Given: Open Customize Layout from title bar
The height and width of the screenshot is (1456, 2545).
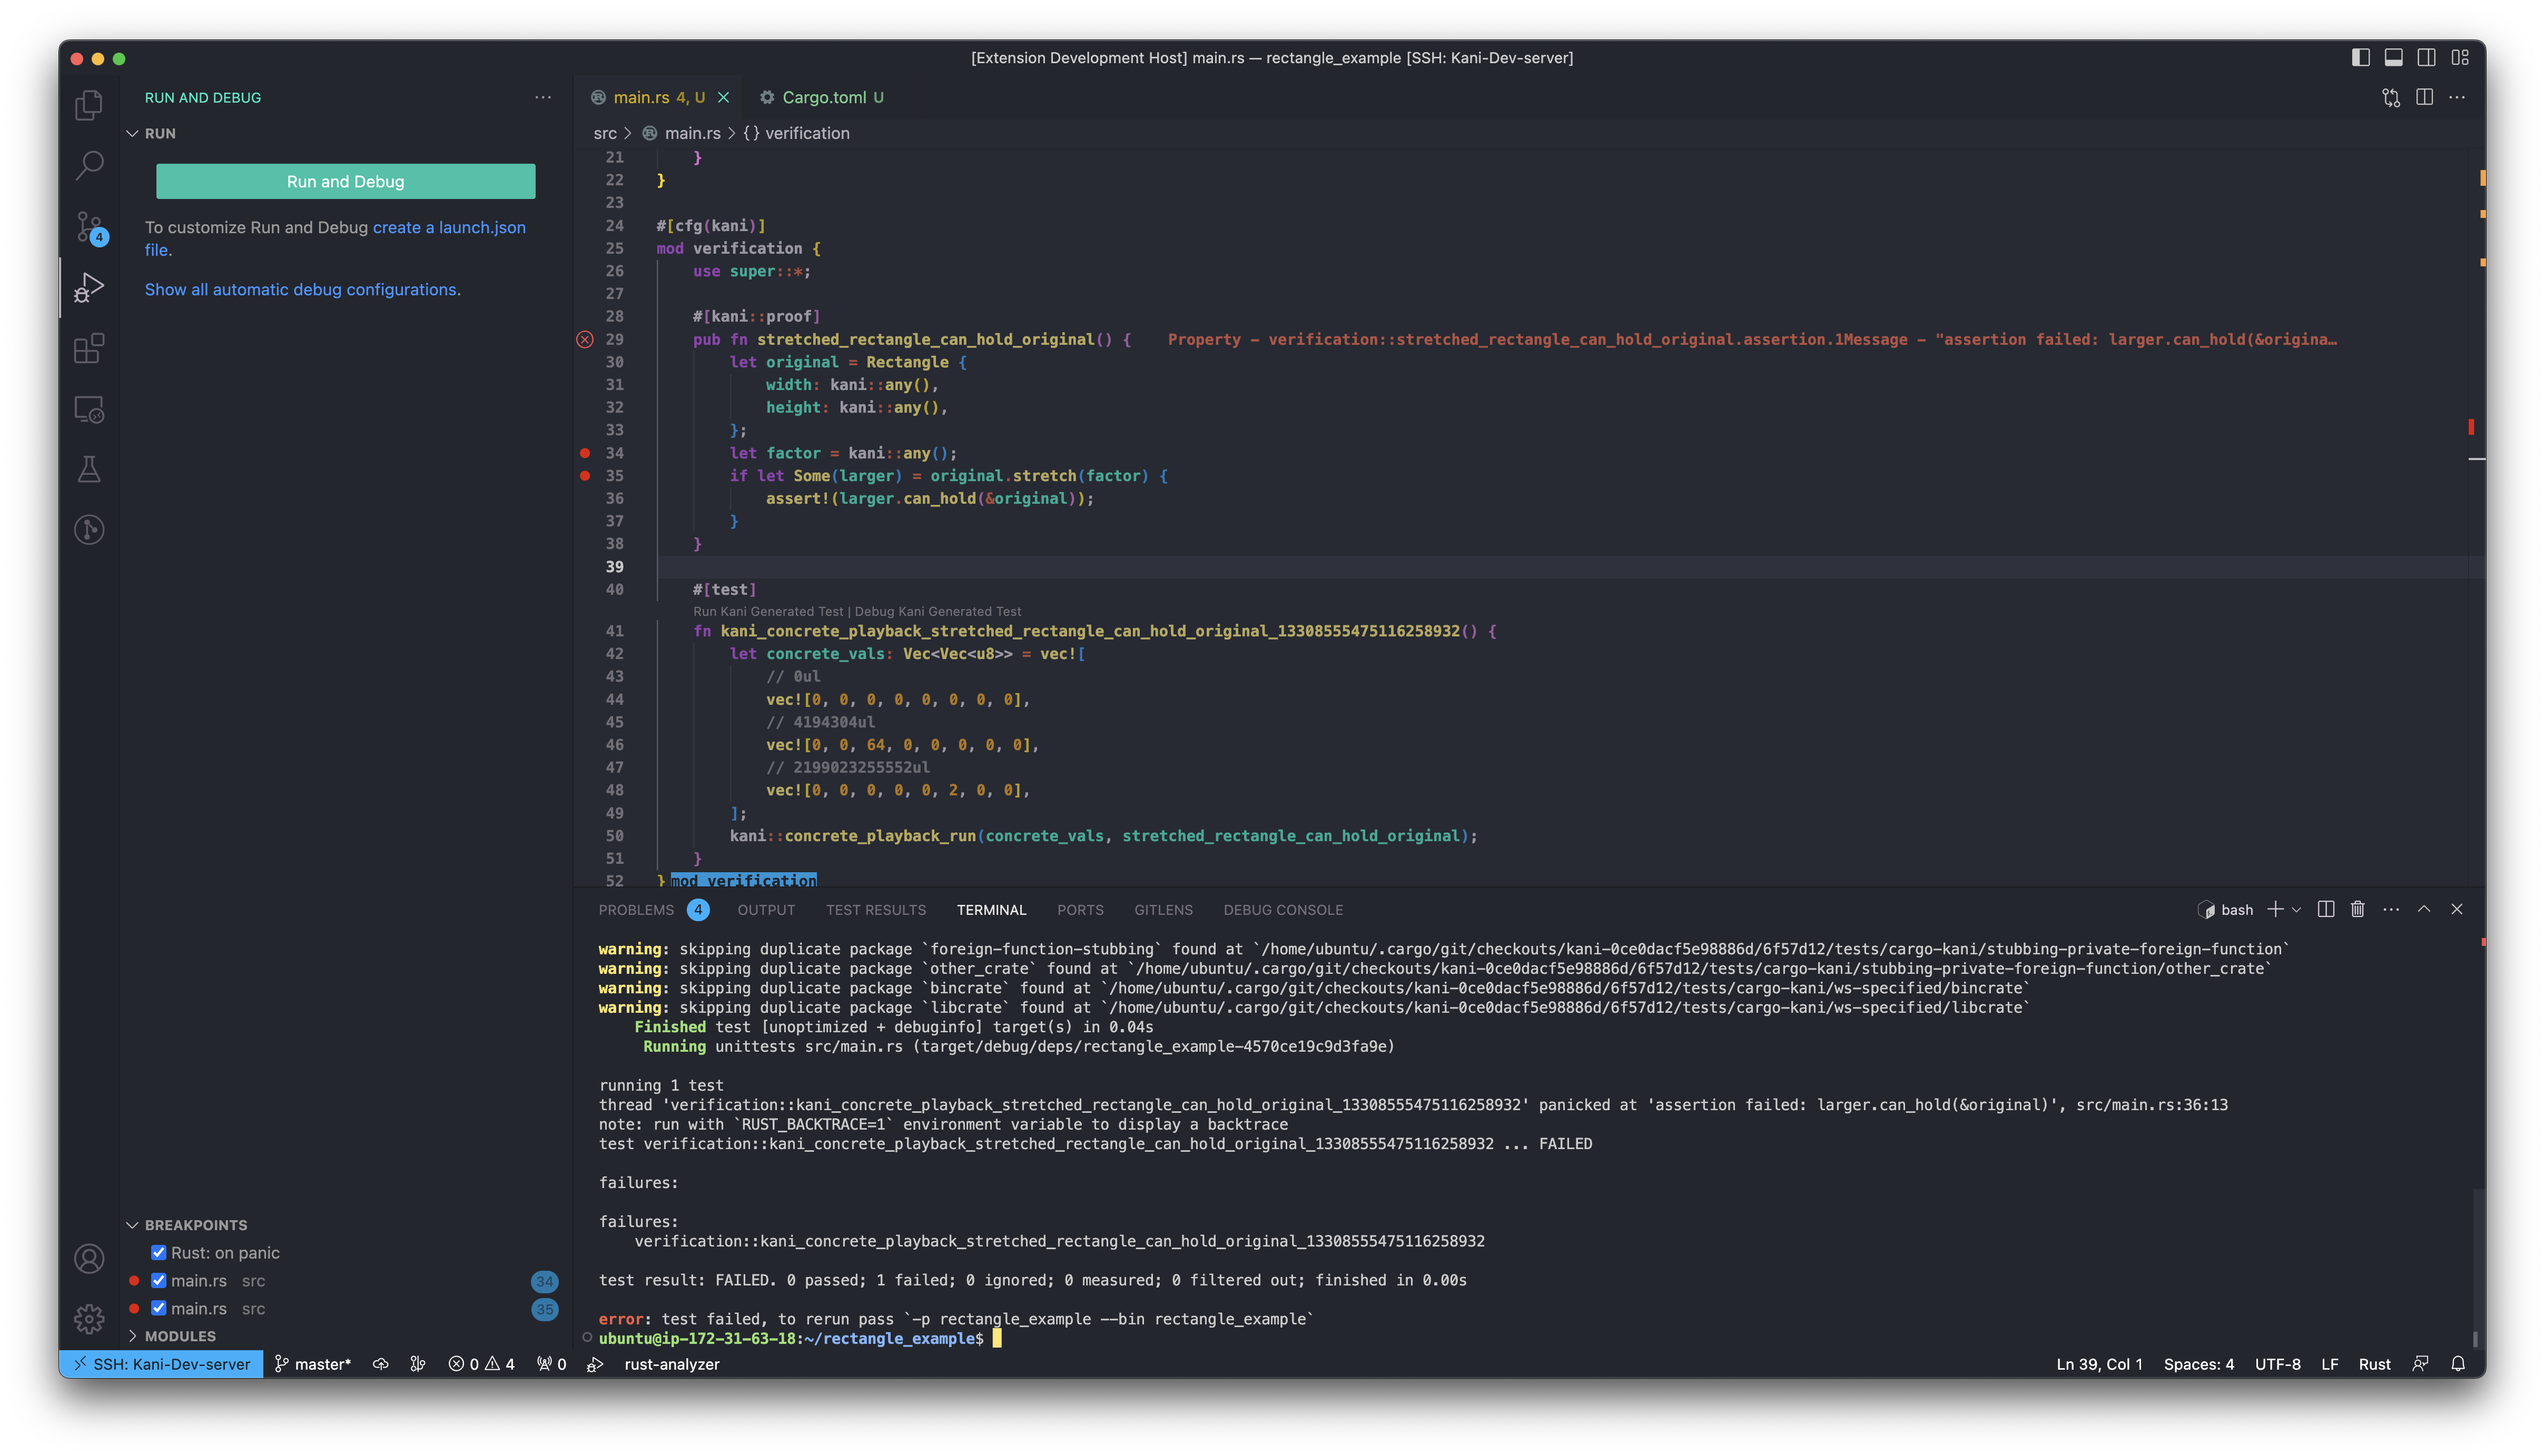Looking at the screenshot, I should (x=2460, y=58).
